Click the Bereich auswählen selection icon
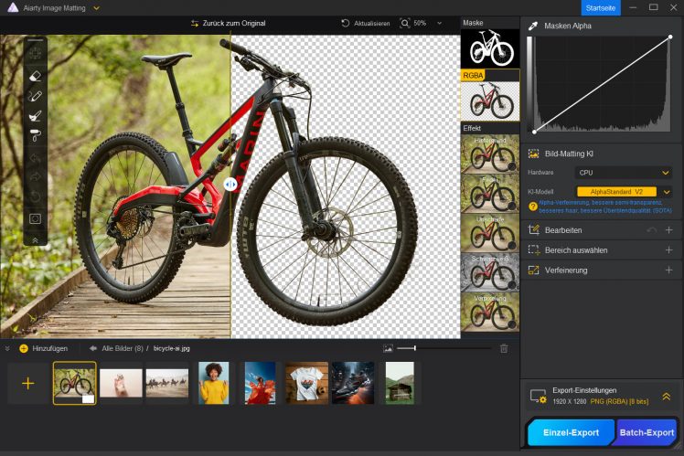This screenshot has width=684, height=456. (x=533, y=249)
